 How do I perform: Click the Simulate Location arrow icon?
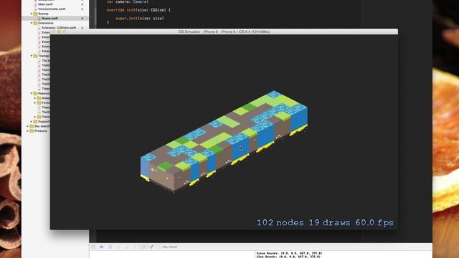coord(151,247)
